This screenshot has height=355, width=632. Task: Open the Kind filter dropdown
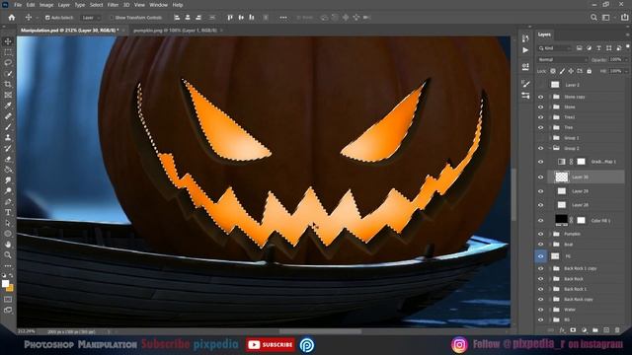point(555,48)
